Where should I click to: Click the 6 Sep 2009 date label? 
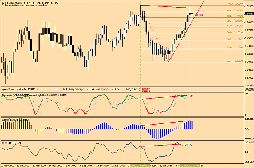coord(86,166)
